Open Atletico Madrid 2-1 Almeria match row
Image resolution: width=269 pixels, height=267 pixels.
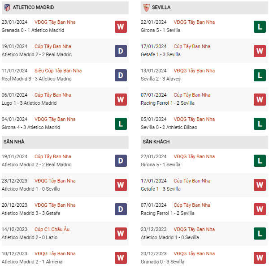tap(32, 262)
